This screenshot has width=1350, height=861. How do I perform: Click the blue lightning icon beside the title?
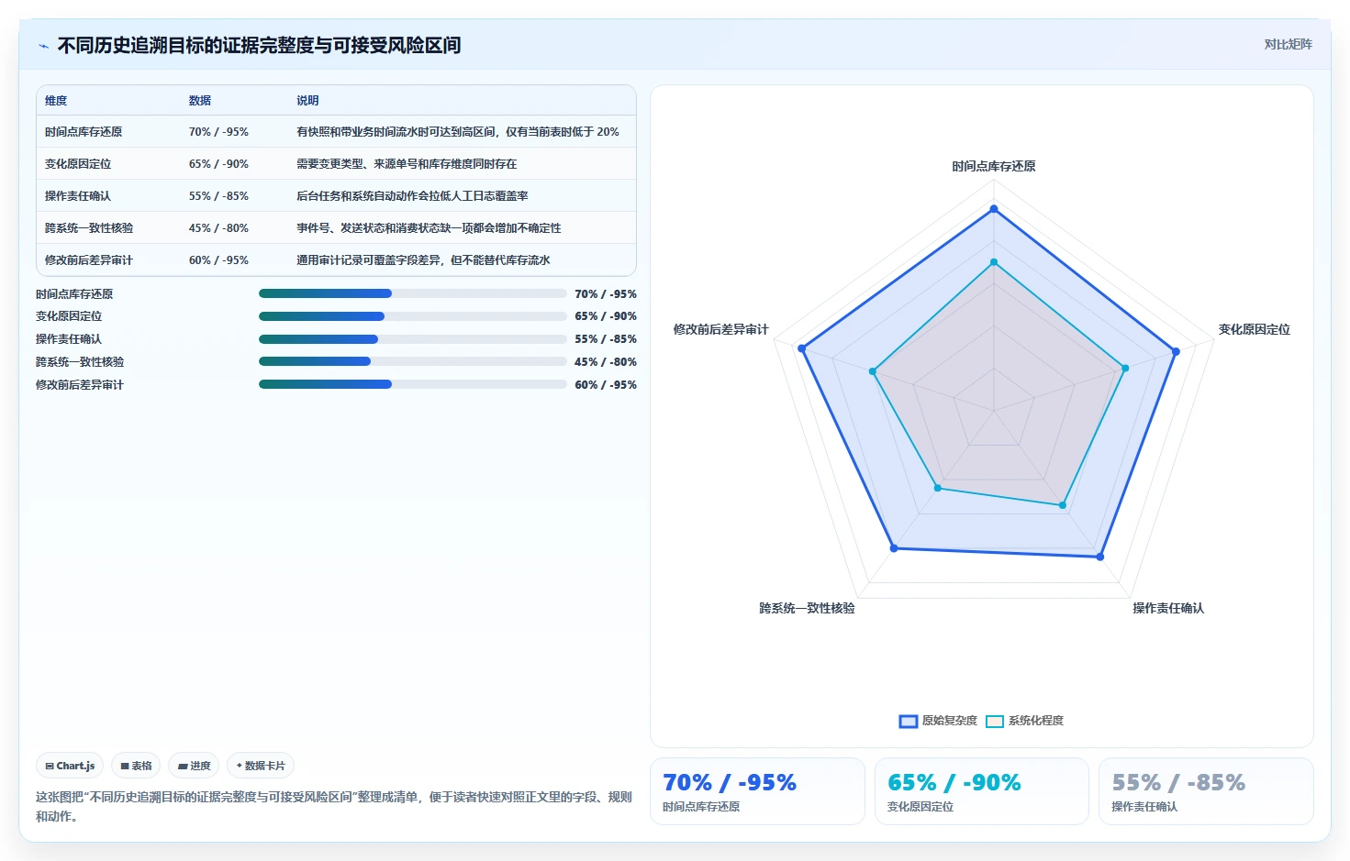[x=43, y=46]
